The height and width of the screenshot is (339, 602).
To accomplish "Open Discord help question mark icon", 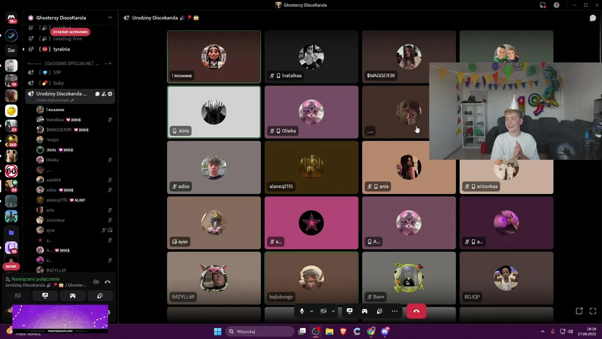I will click(557, 5).
